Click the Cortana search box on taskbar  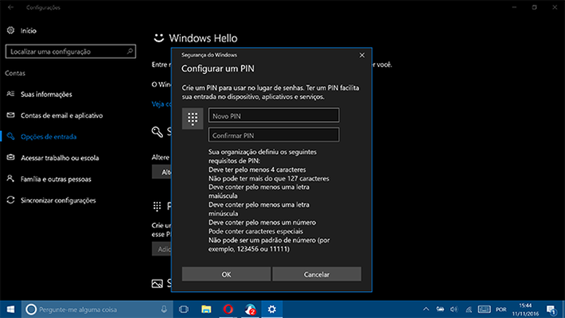[97, 309]
